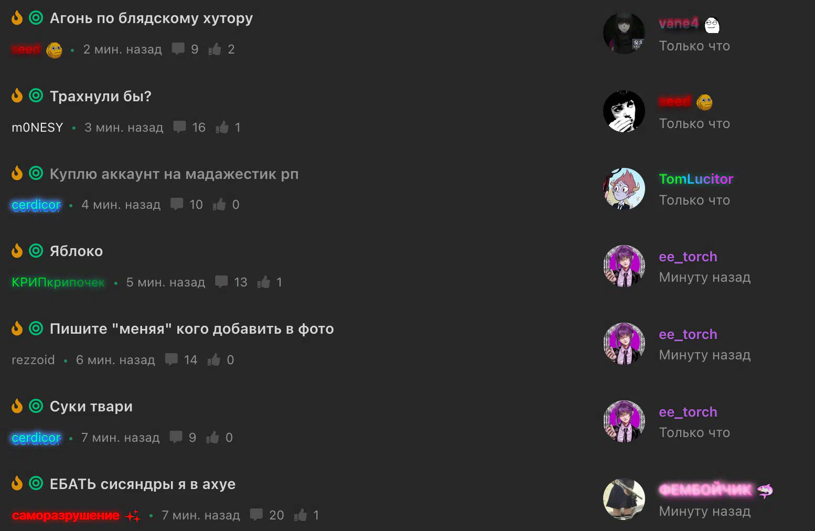Click green circle icon beside "Трахнули бы?"

coord(36,95)
